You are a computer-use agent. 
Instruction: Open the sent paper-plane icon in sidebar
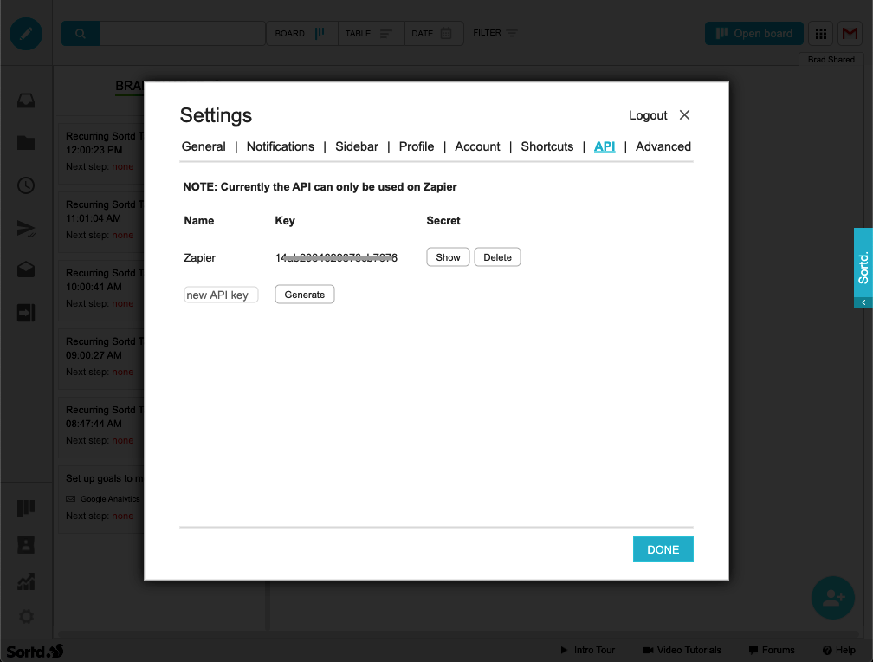26,229
